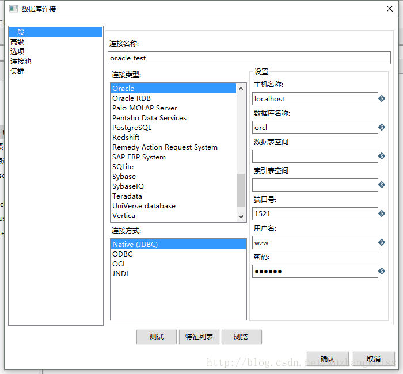The width and height of the screenshot is (403, 374).
Task: Select Oracle connection type
Action: click(173, 89)
